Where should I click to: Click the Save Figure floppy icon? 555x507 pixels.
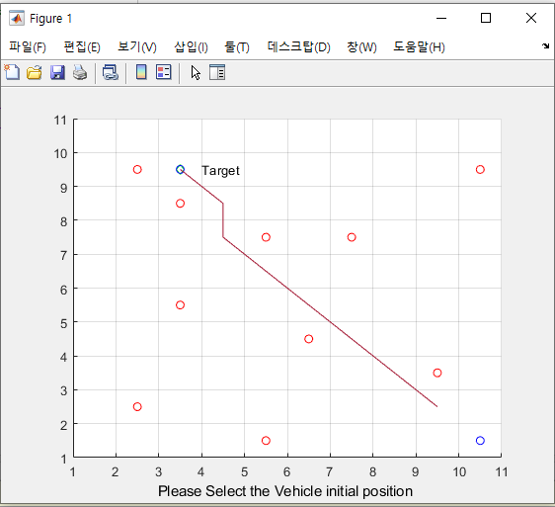57,72
